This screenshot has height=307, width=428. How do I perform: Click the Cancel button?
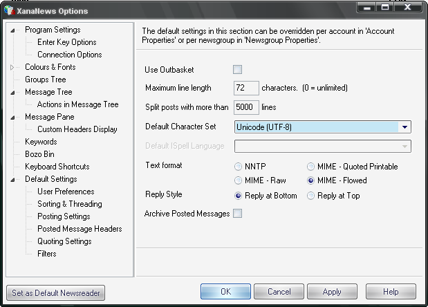pyautogui.click(x=279, y=292)
